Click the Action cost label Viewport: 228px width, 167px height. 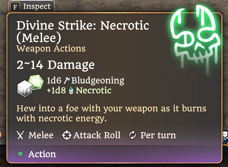[x=42, y=154]
